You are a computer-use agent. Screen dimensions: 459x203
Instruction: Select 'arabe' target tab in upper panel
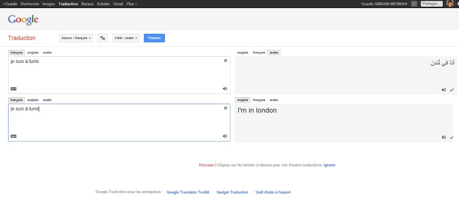point(274,52)
